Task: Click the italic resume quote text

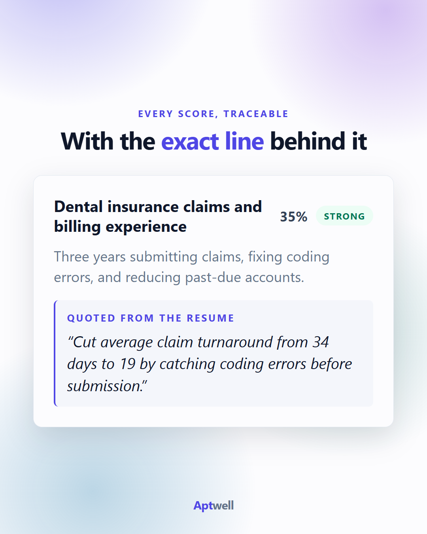Action: click(210, 364)
